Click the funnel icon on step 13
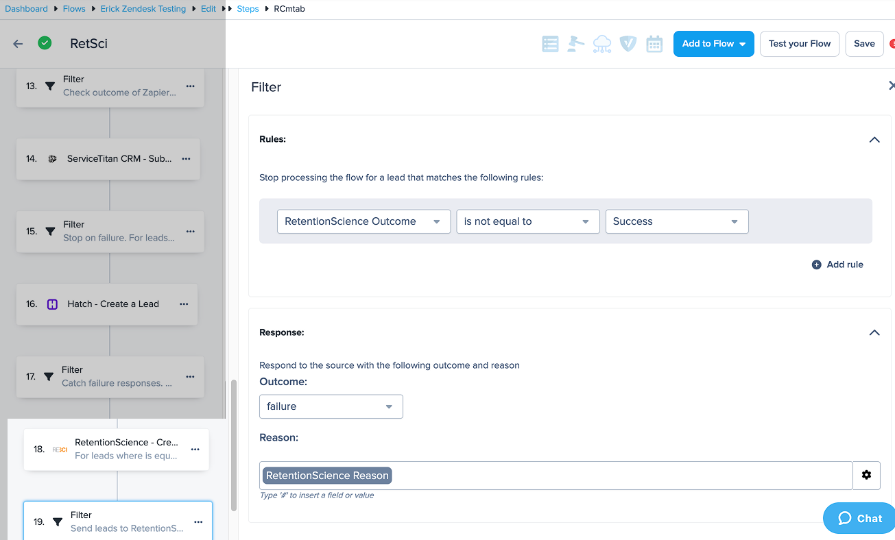Viewport: 895px width, 540px height. (x=50, y=86)
